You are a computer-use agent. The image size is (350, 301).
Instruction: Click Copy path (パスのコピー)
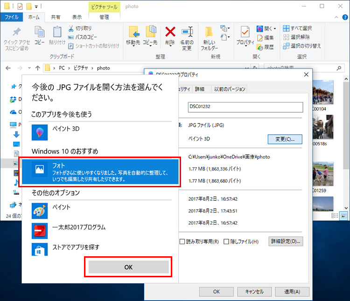pos(83,37)
